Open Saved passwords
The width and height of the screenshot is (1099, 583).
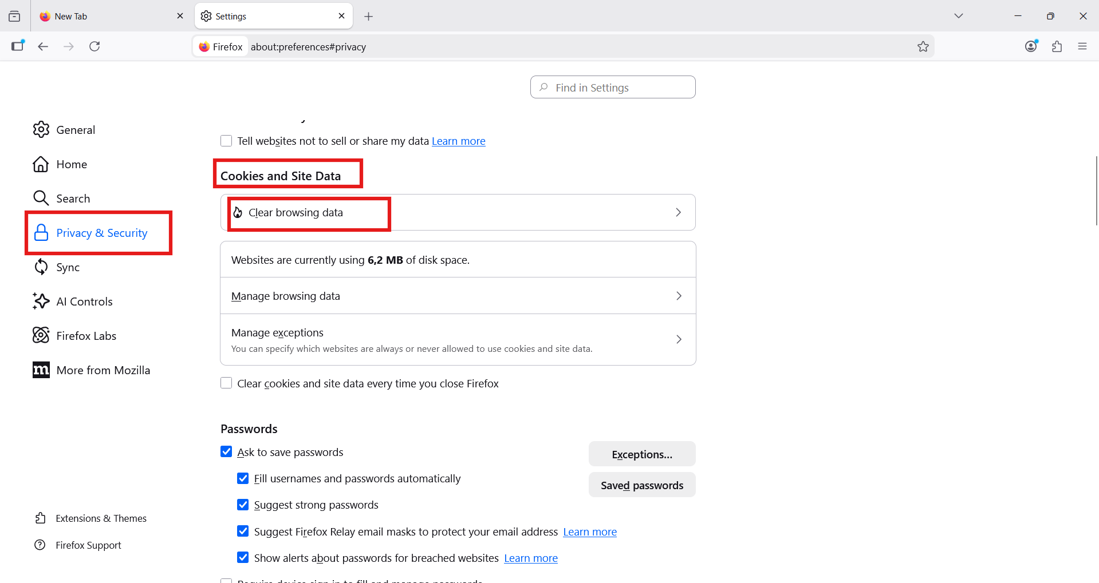[642, 485]
